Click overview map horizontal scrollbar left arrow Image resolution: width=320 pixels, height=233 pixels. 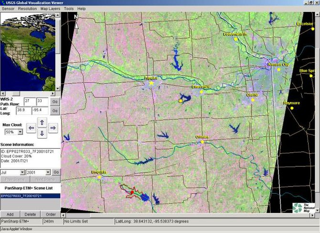(3, 93)
